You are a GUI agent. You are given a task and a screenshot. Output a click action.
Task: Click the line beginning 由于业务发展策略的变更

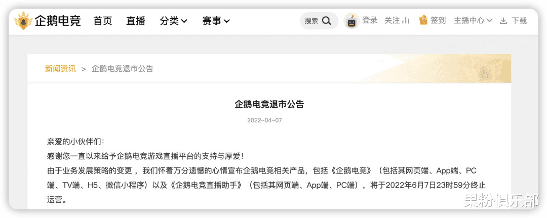tap(262, 171)
